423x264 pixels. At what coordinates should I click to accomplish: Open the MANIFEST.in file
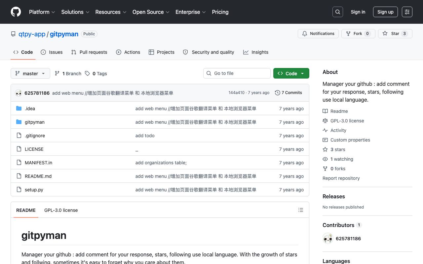pyautogui.click(x=38, y=163)
